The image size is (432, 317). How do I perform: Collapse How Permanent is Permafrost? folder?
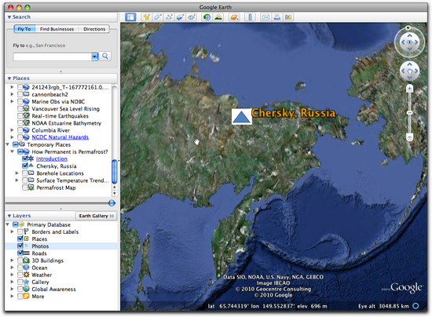[x=12, y=151]
